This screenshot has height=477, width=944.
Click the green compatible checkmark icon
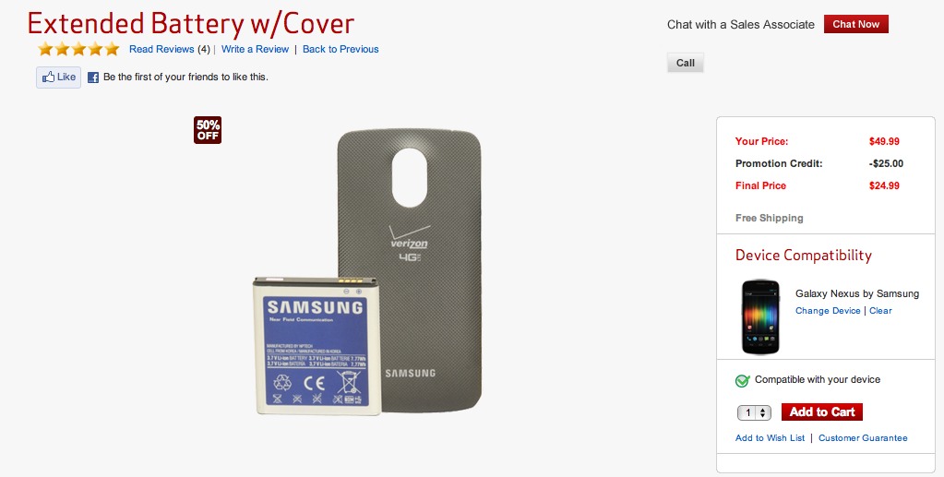pyautogui.click(x=742, y=381)
